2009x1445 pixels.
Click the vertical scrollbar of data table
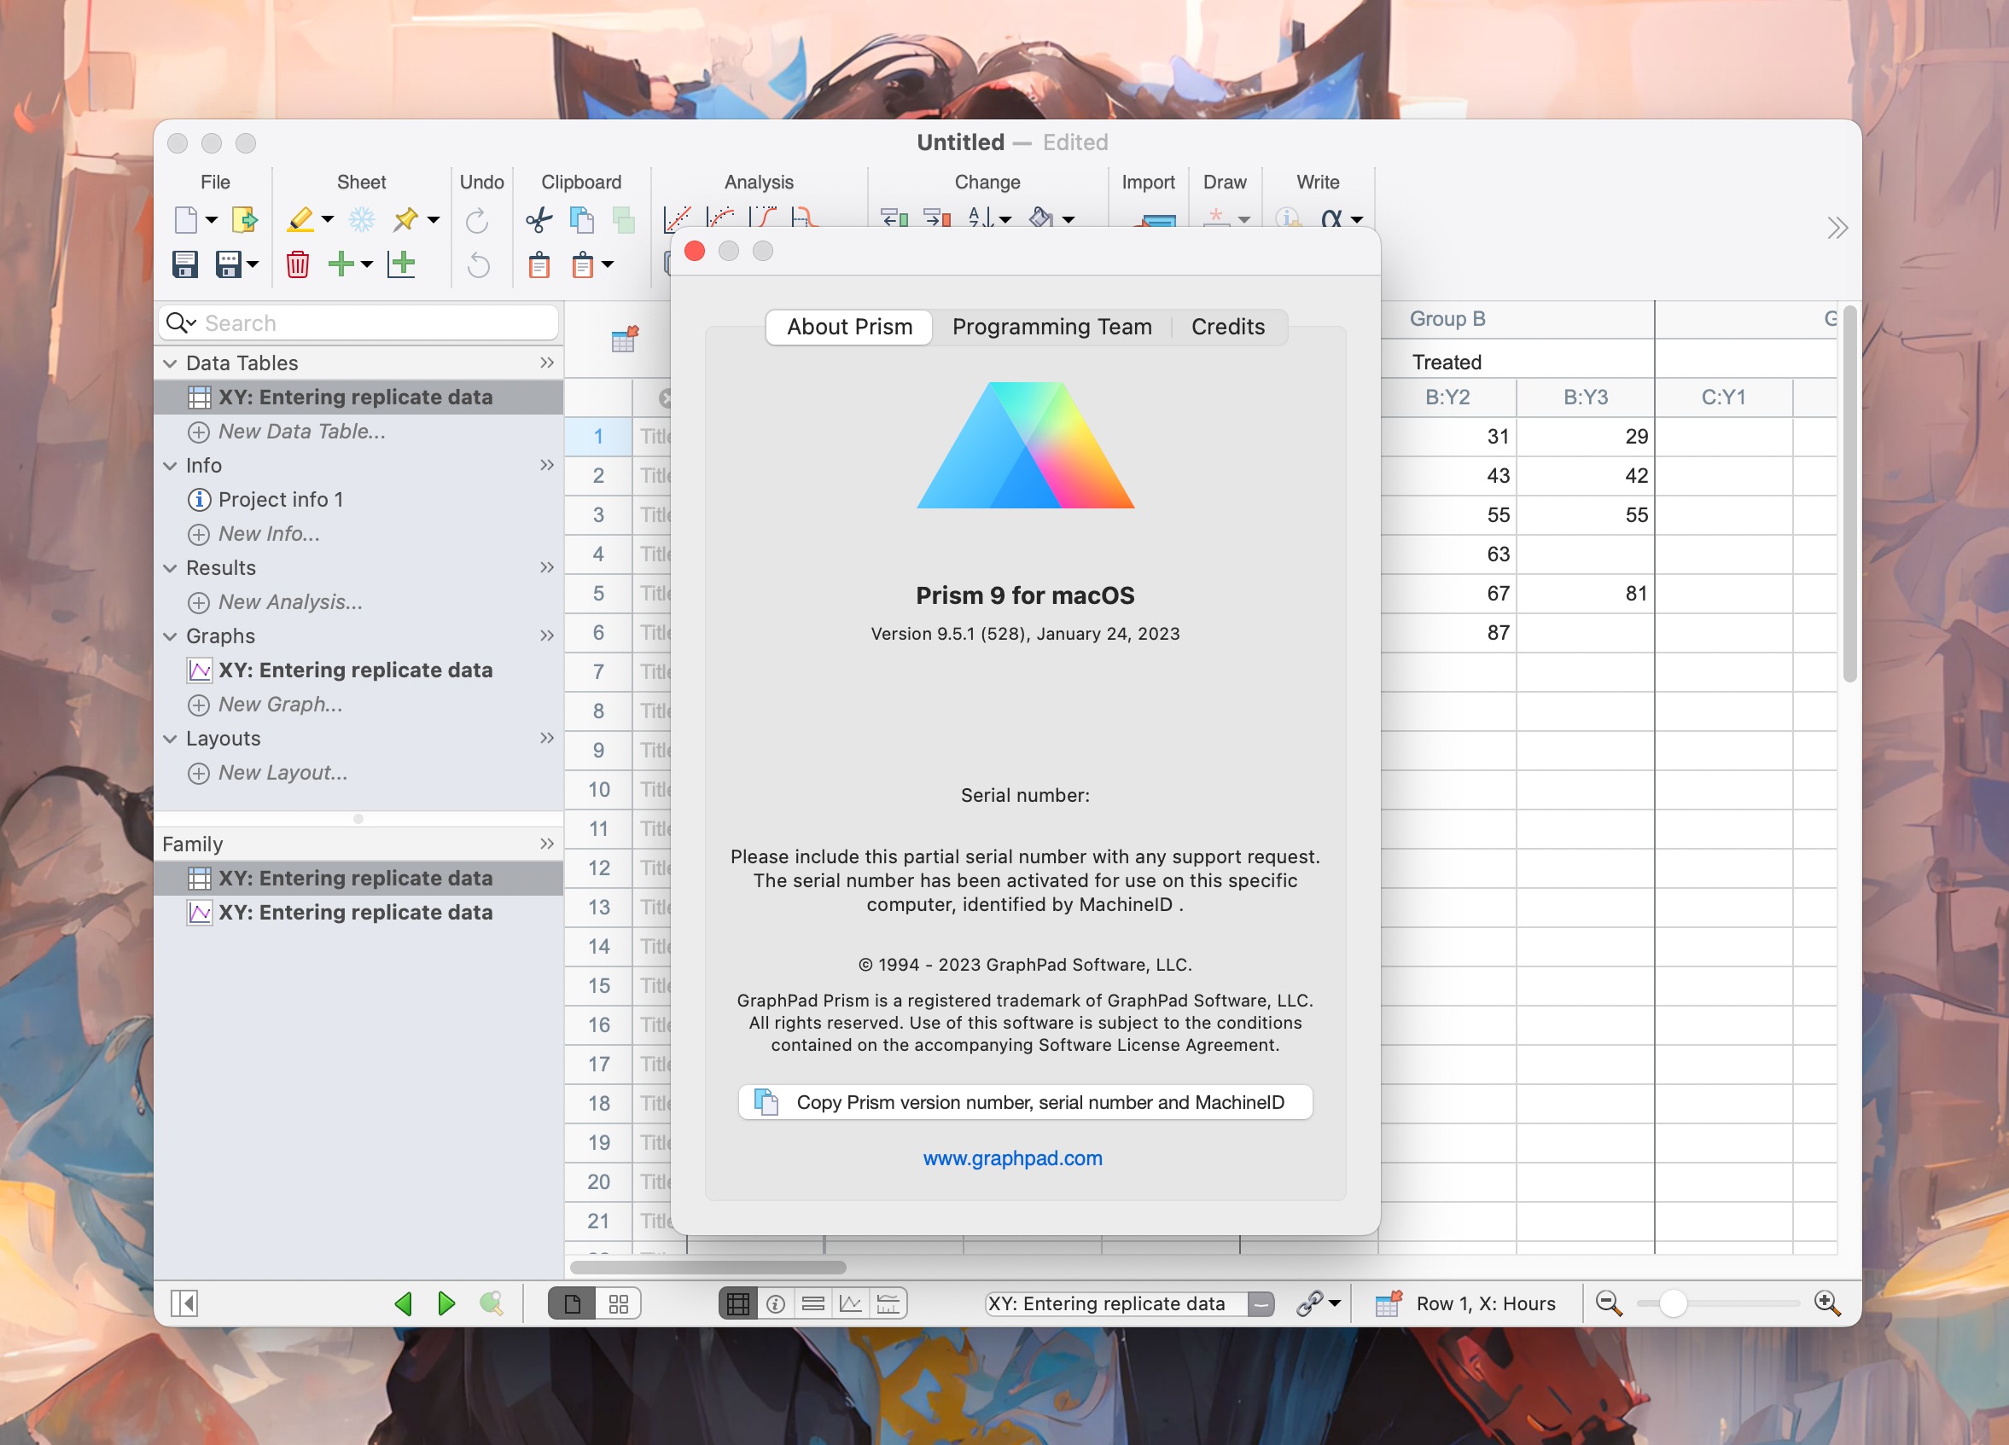(x=1849, y=492)
